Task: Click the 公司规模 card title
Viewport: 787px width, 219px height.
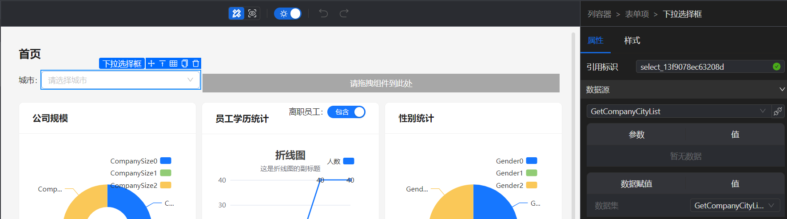Action: 50,118
